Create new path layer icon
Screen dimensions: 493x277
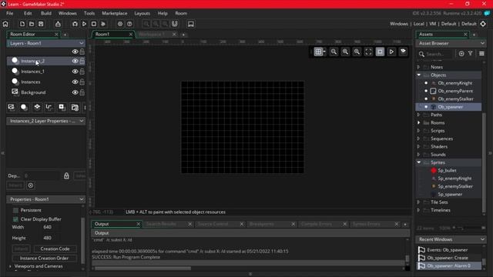[x=49, y=107]
